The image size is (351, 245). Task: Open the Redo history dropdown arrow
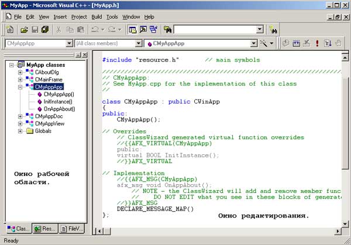point(119,30)
